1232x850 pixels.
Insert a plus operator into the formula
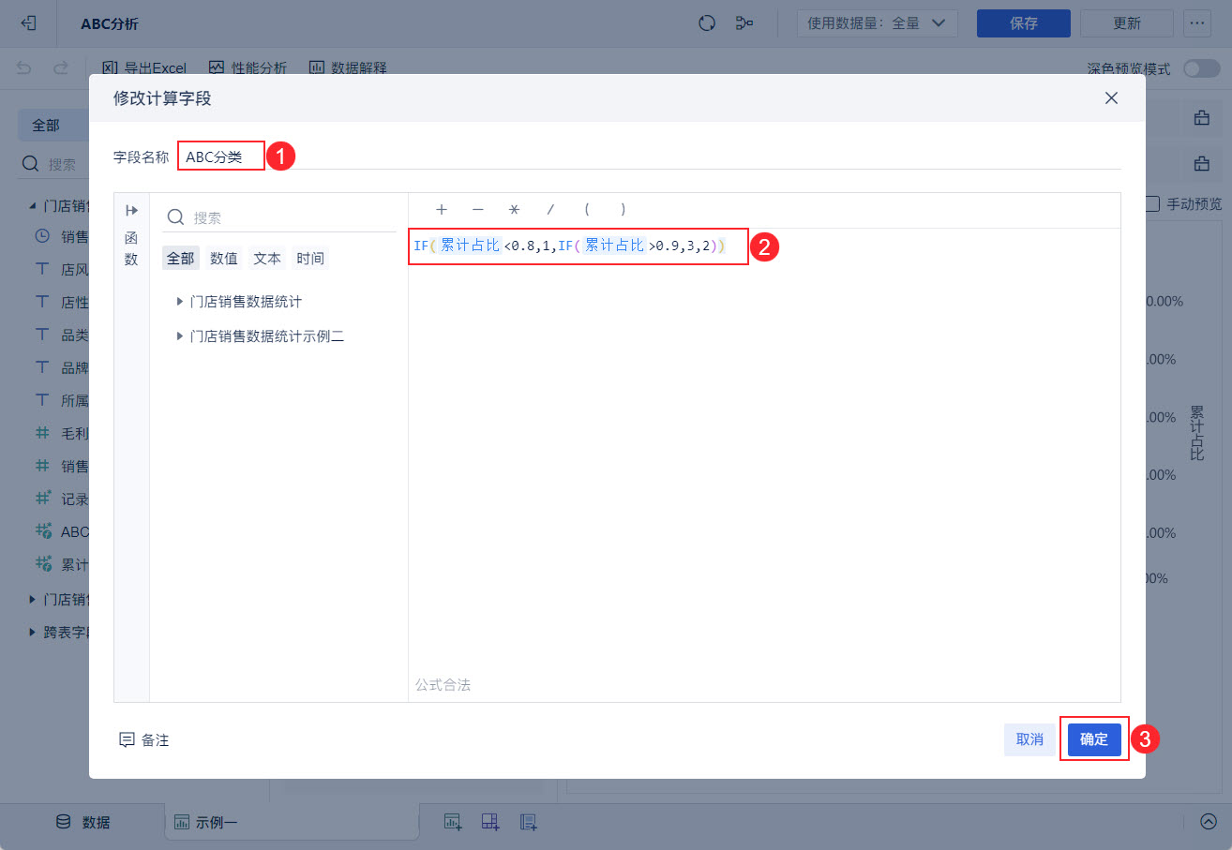point(442,210)
